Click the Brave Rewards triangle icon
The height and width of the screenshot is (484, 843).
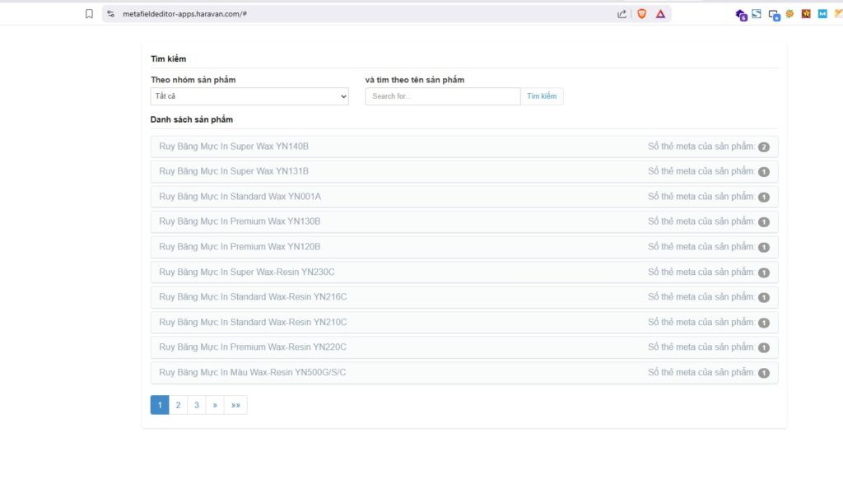[660, 14]
